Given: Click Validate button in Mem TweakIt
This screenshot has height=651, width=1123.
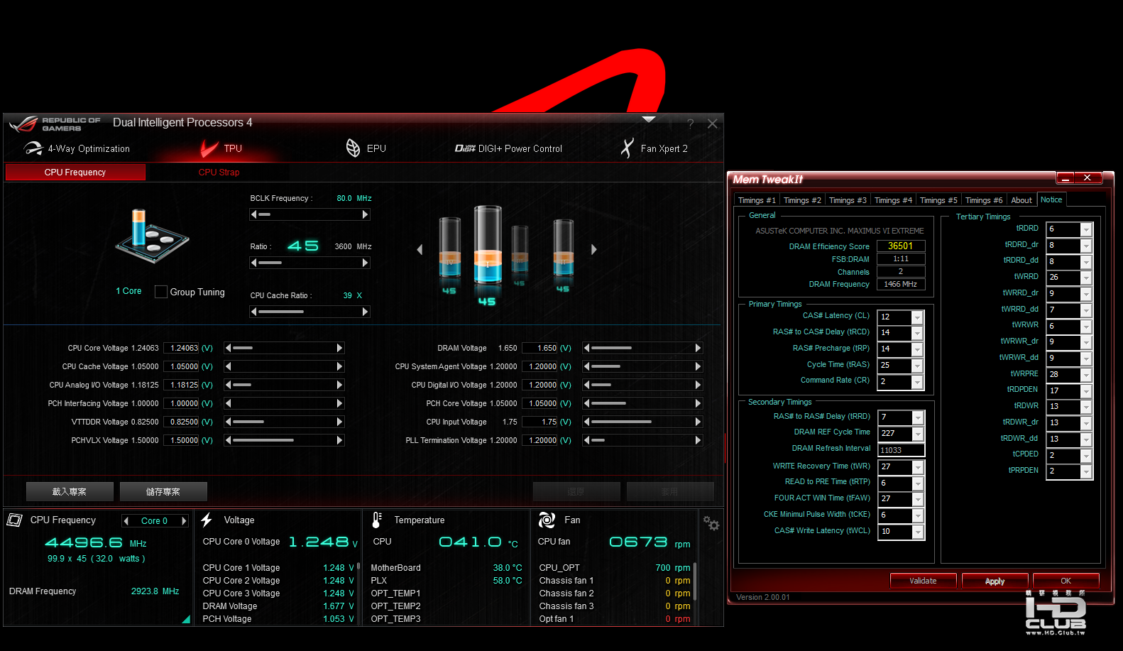Looking at the screenshot, I should point(923,581).
